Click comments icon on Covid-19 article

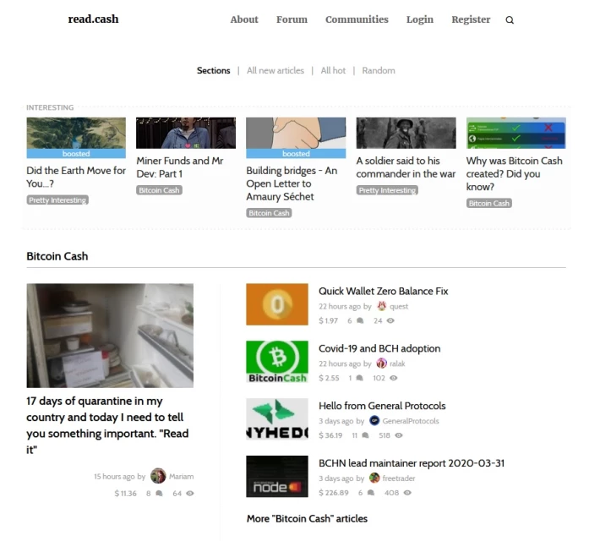359,379
